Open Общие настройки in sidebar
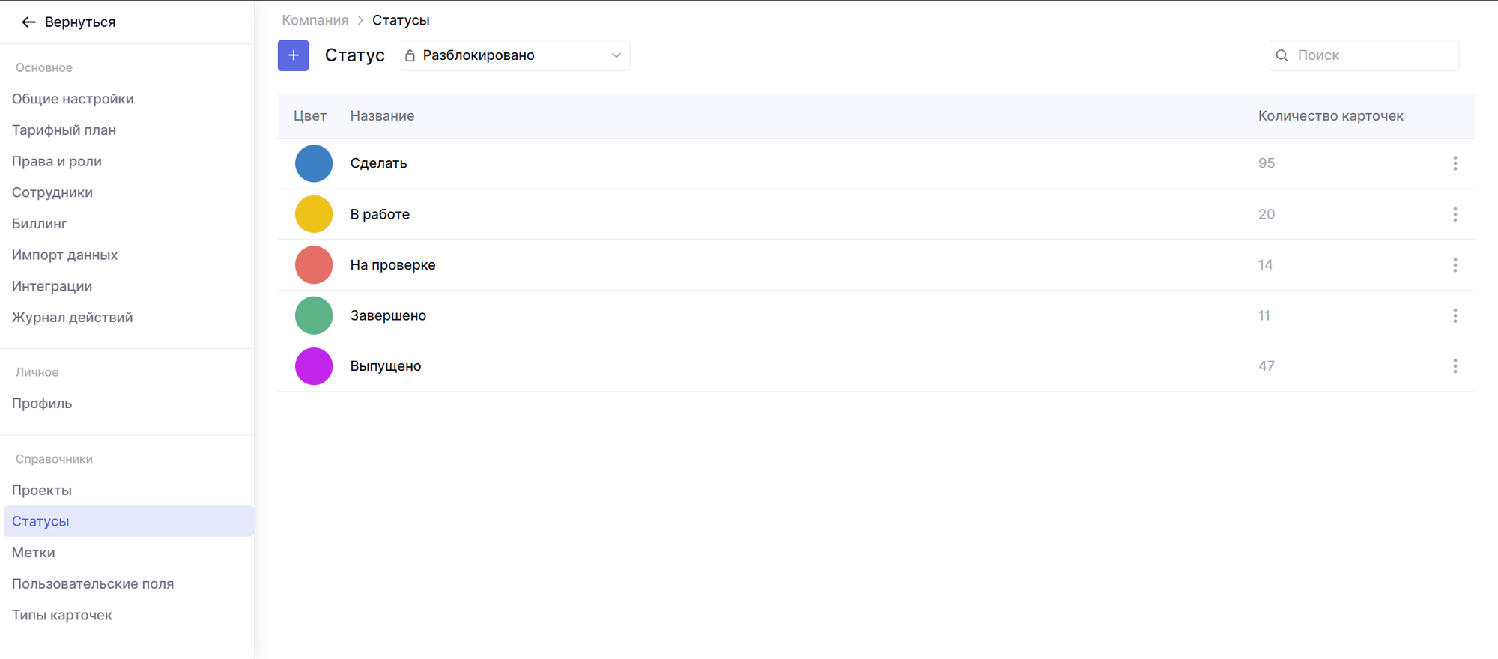This screenshot has height=659, width=1498. (73, 99)
